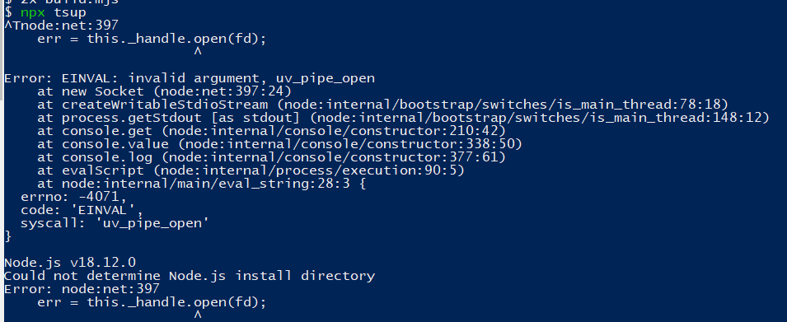Click the gray scrollbar strip on left edge

pos(2,50)
